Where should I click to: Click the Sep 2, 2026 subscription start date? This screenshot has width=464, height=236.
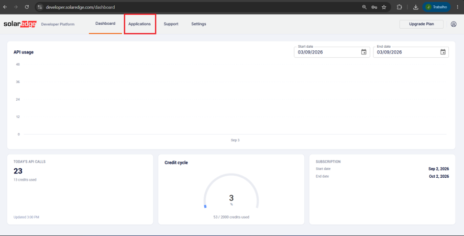(x=438, y=169)
